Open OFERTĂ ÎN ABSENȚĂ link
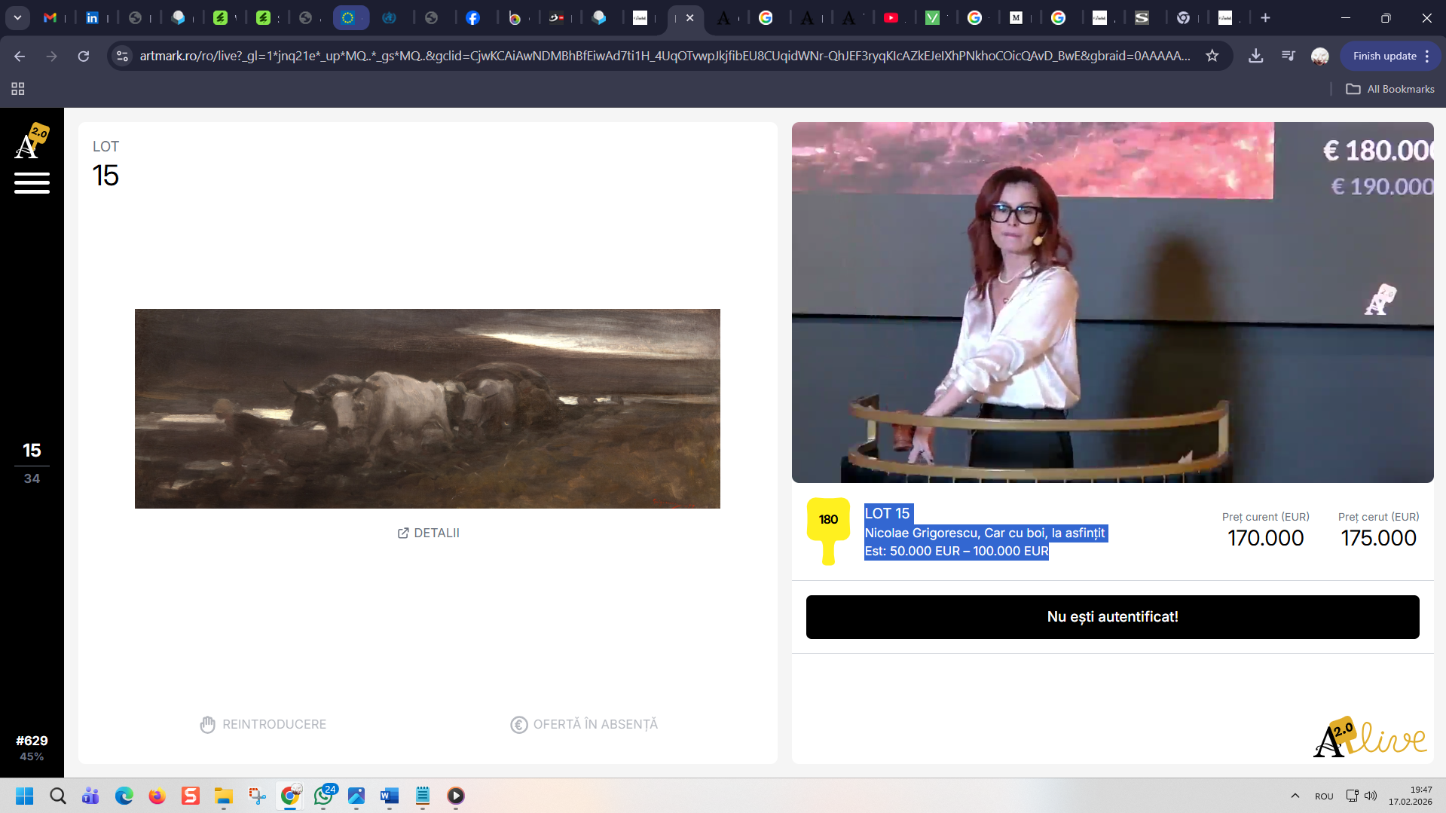The height and width of the screenshot is (813, 1446). [x=595, y=724]
